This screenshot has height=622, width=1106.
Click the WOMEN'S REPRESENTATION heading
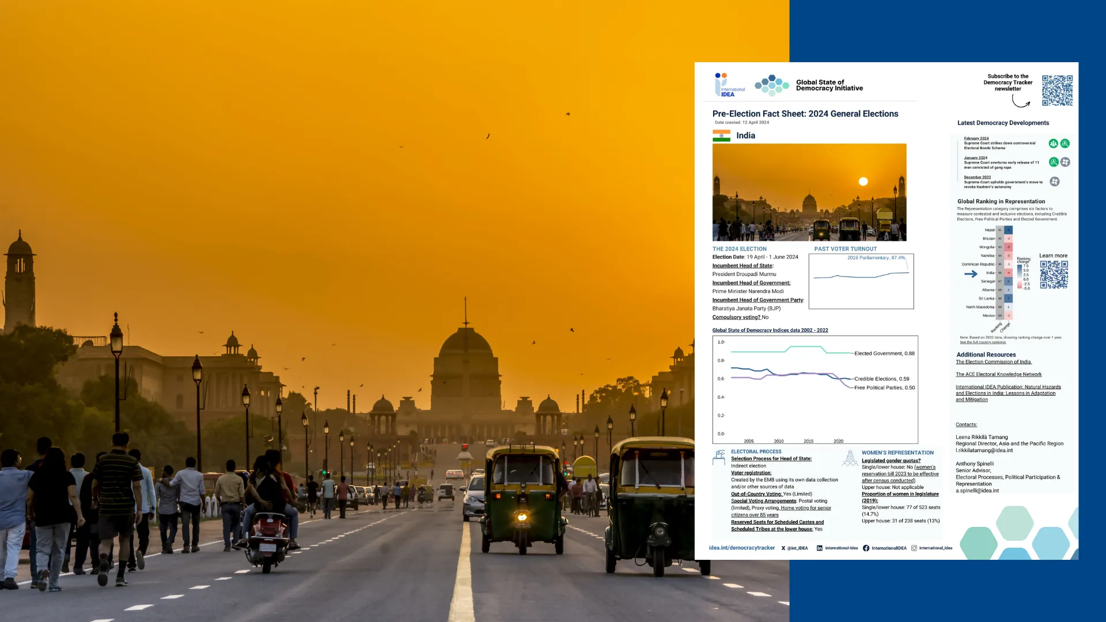pyautogui.click(x=897, y=453)
